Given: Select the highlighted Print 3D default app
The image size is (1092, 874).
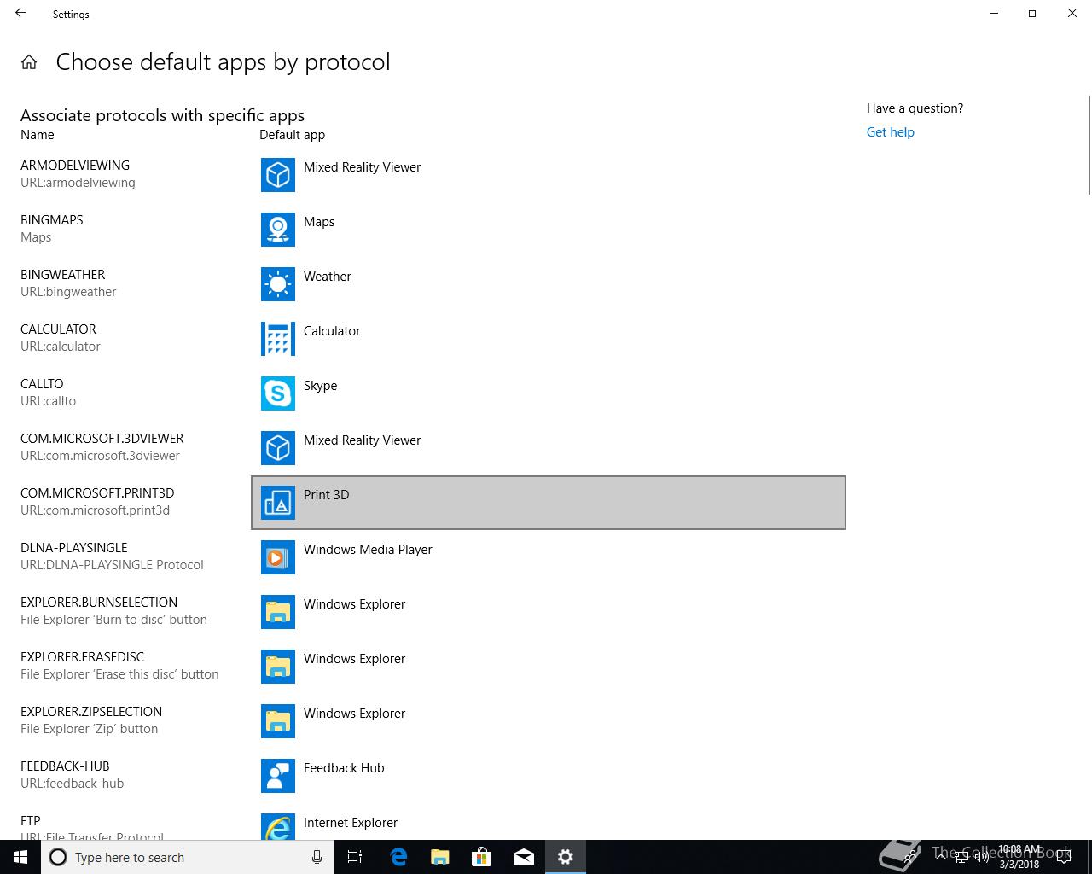Looking at the screenshot, I should pos(549,503).
